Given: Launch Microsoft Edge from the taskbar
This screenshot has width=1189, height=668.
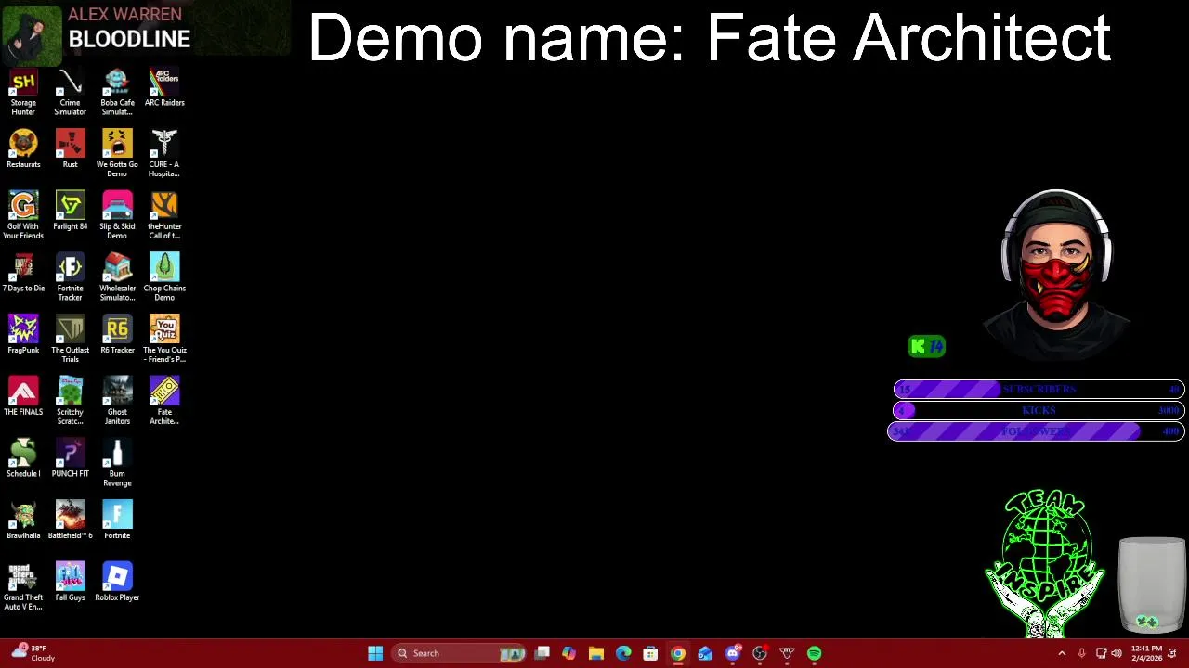Looking at the screenshot, I should point(623,653).
